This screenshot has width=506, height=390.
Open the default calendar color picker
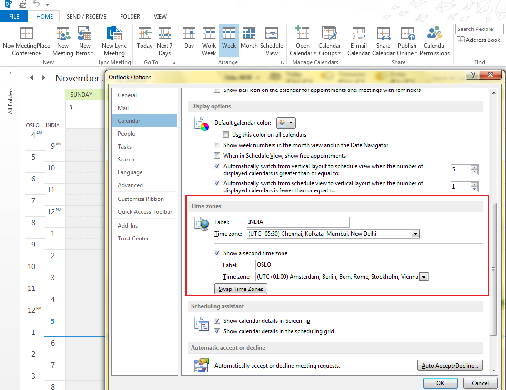click(286, 122)
